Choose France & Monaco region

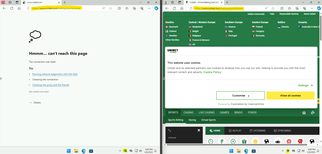(x=199, y=40)
